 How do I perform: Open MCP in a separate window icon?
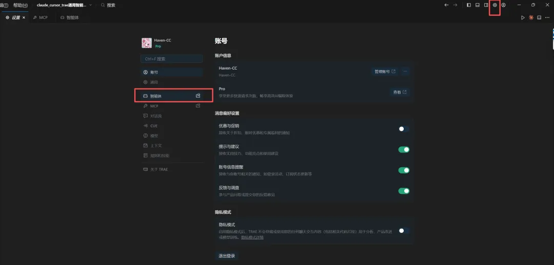click(198, 106)
